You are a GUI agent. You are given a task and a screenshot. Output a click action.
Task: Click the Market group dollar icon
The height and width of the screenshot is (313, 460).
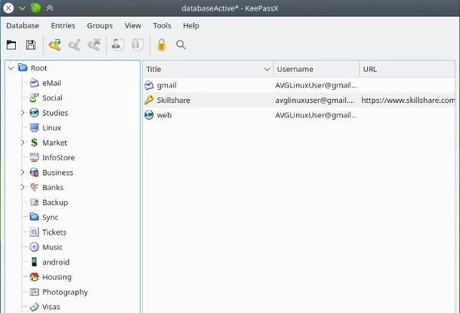point(34,143)
